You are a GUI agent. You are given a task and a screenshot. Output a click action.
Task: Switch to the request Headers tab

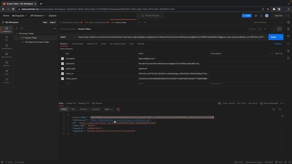[x=92, y=44]
